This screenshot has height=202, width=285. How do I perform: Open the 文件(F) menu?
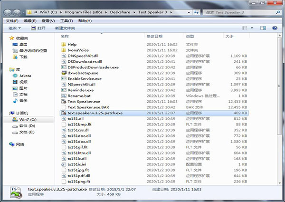[x=12, y=20]
